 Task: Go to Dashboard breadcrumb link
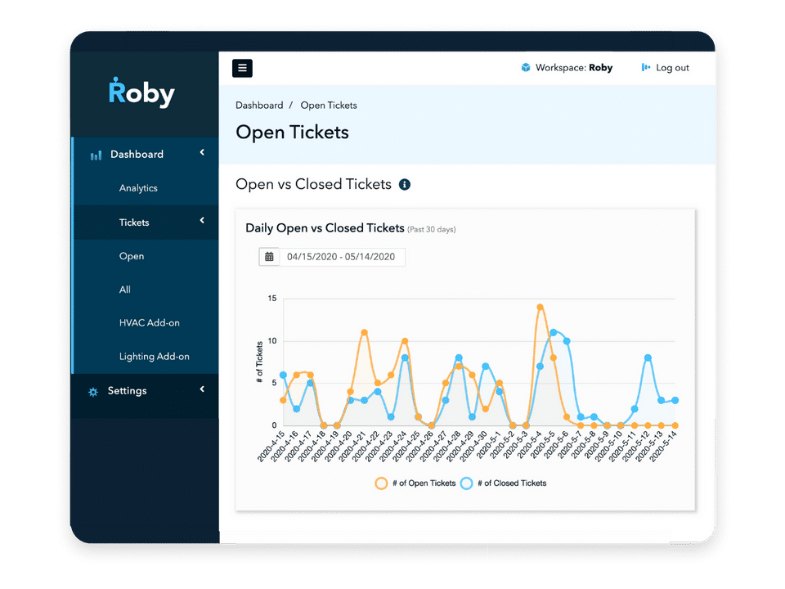coord(259,106)
